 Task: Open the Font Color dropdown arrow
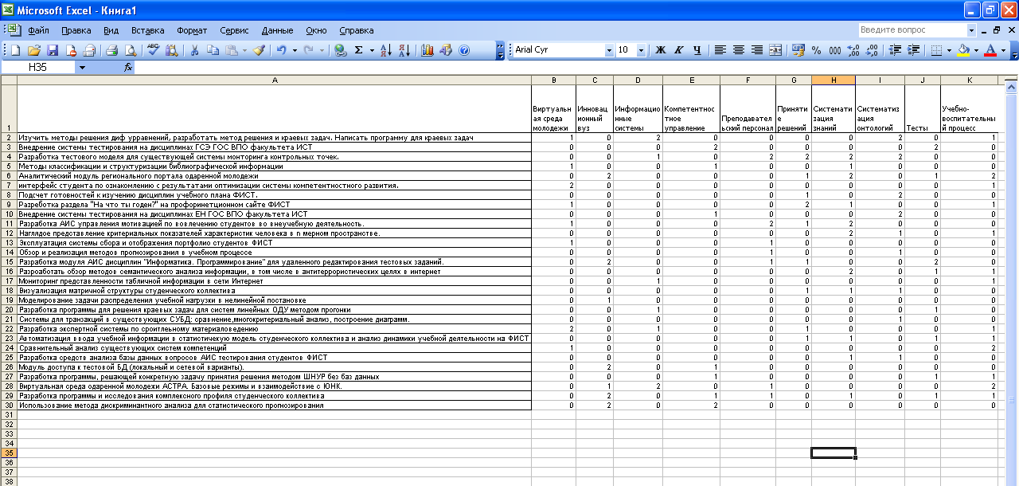1003,49
